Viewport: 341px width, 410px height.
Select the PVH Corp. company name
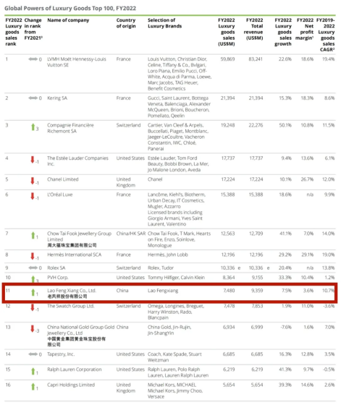58,278
